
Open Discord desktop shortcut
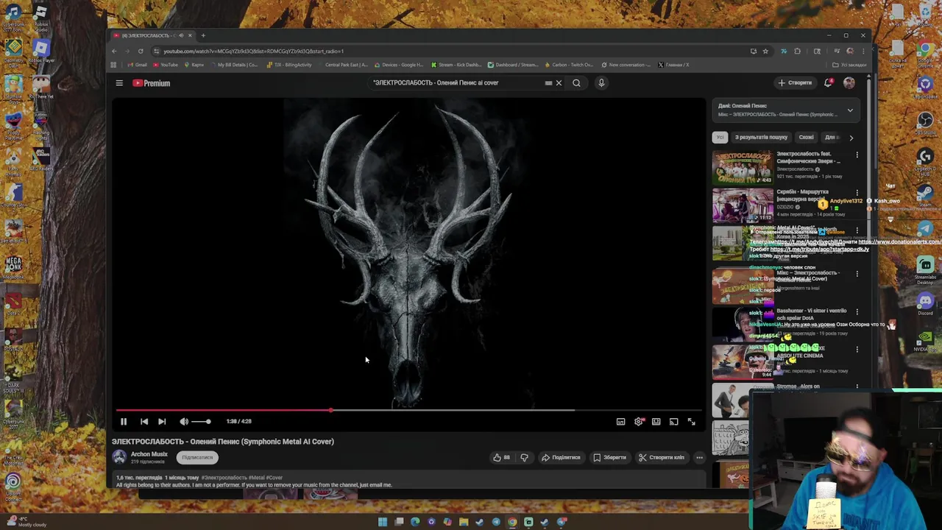925,303
